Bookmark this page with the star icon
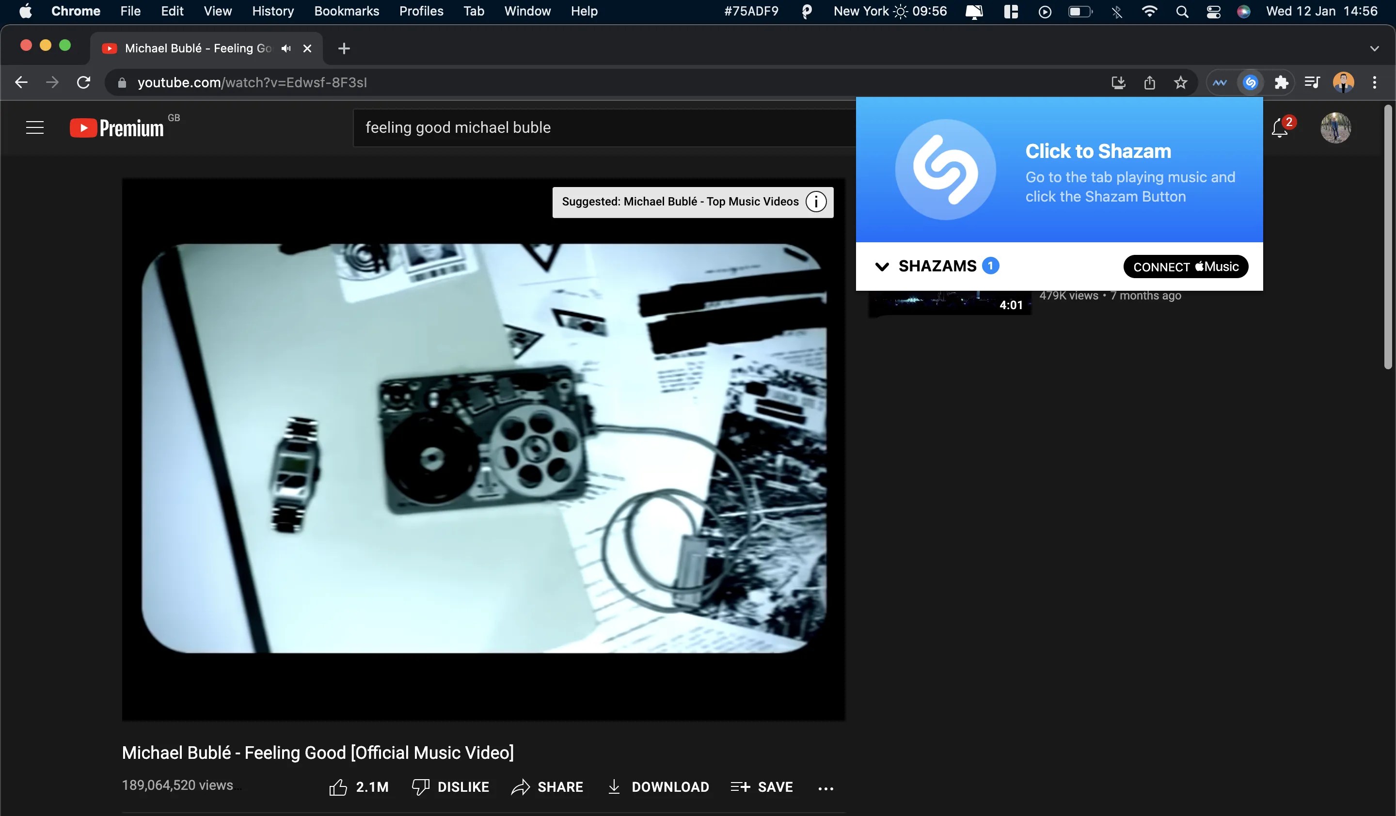 coord(1180,82)
